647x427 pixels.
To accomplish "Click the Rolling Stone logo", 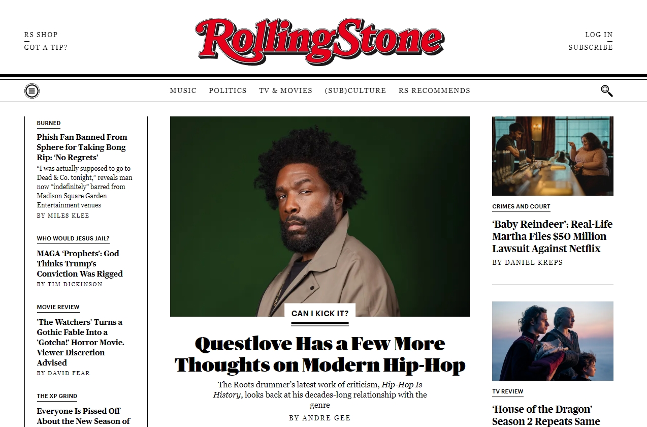I will coord(320,41).
